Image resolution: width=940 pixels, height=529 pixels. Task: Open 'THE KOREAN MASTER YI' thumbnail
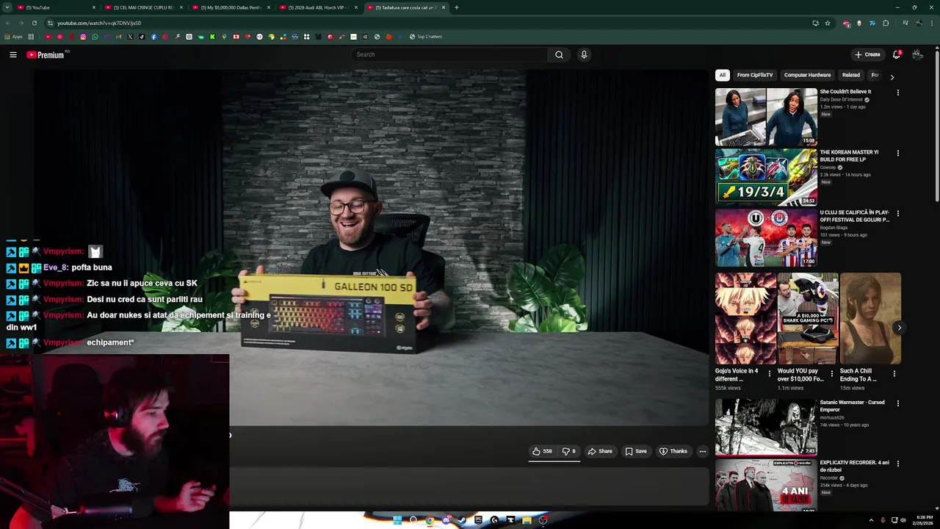click(766, 177)
